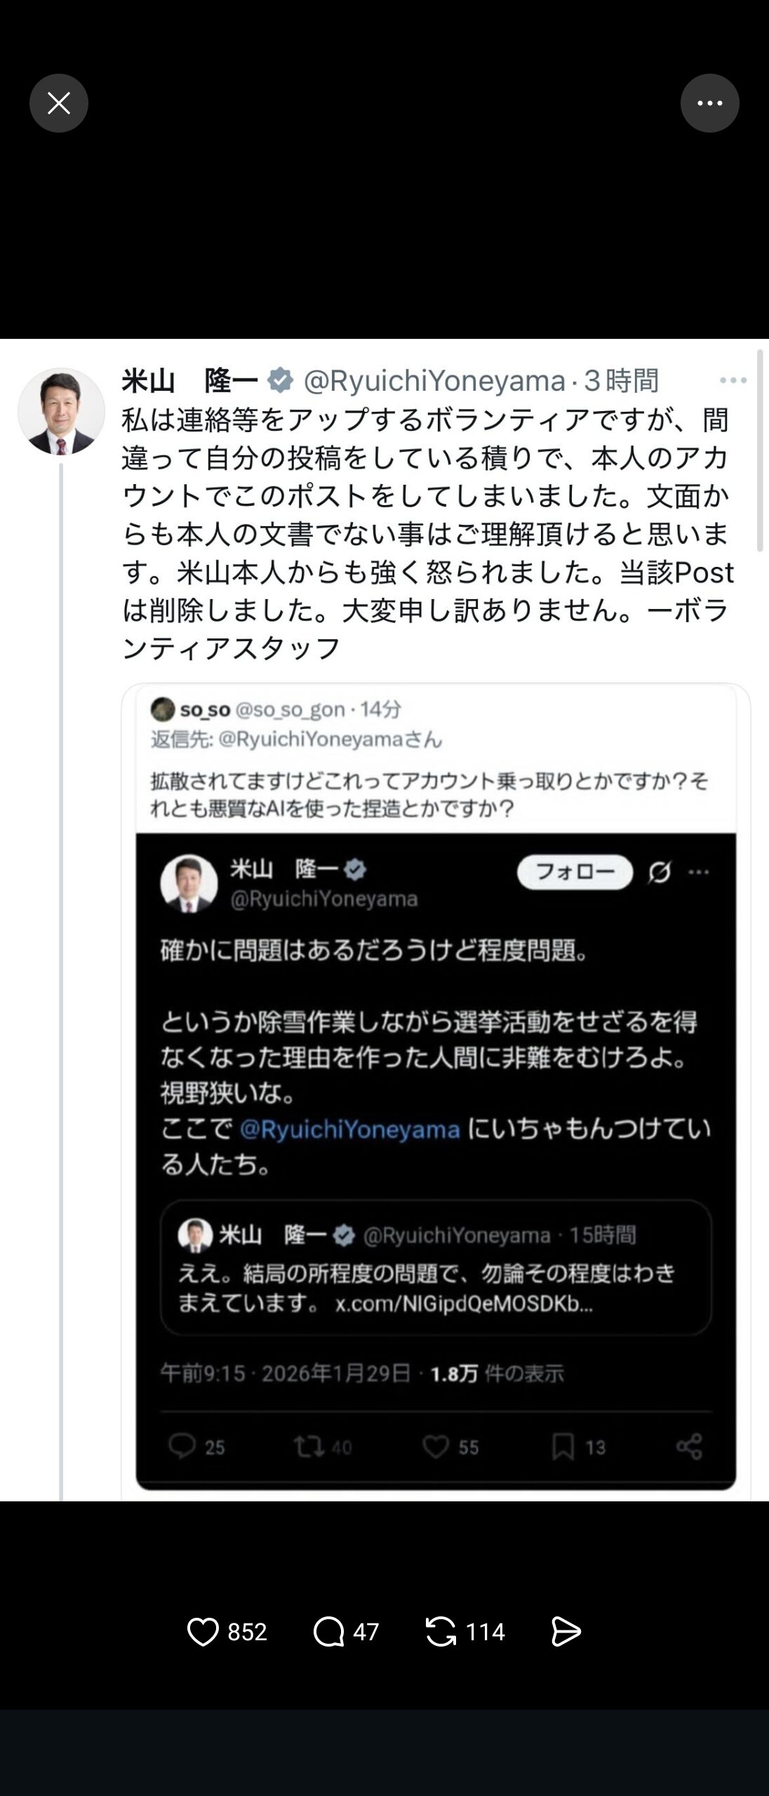769x1796 pixels.
Task: Tap the 3時間 timestamp of the post
Action: tap(622, 381)
